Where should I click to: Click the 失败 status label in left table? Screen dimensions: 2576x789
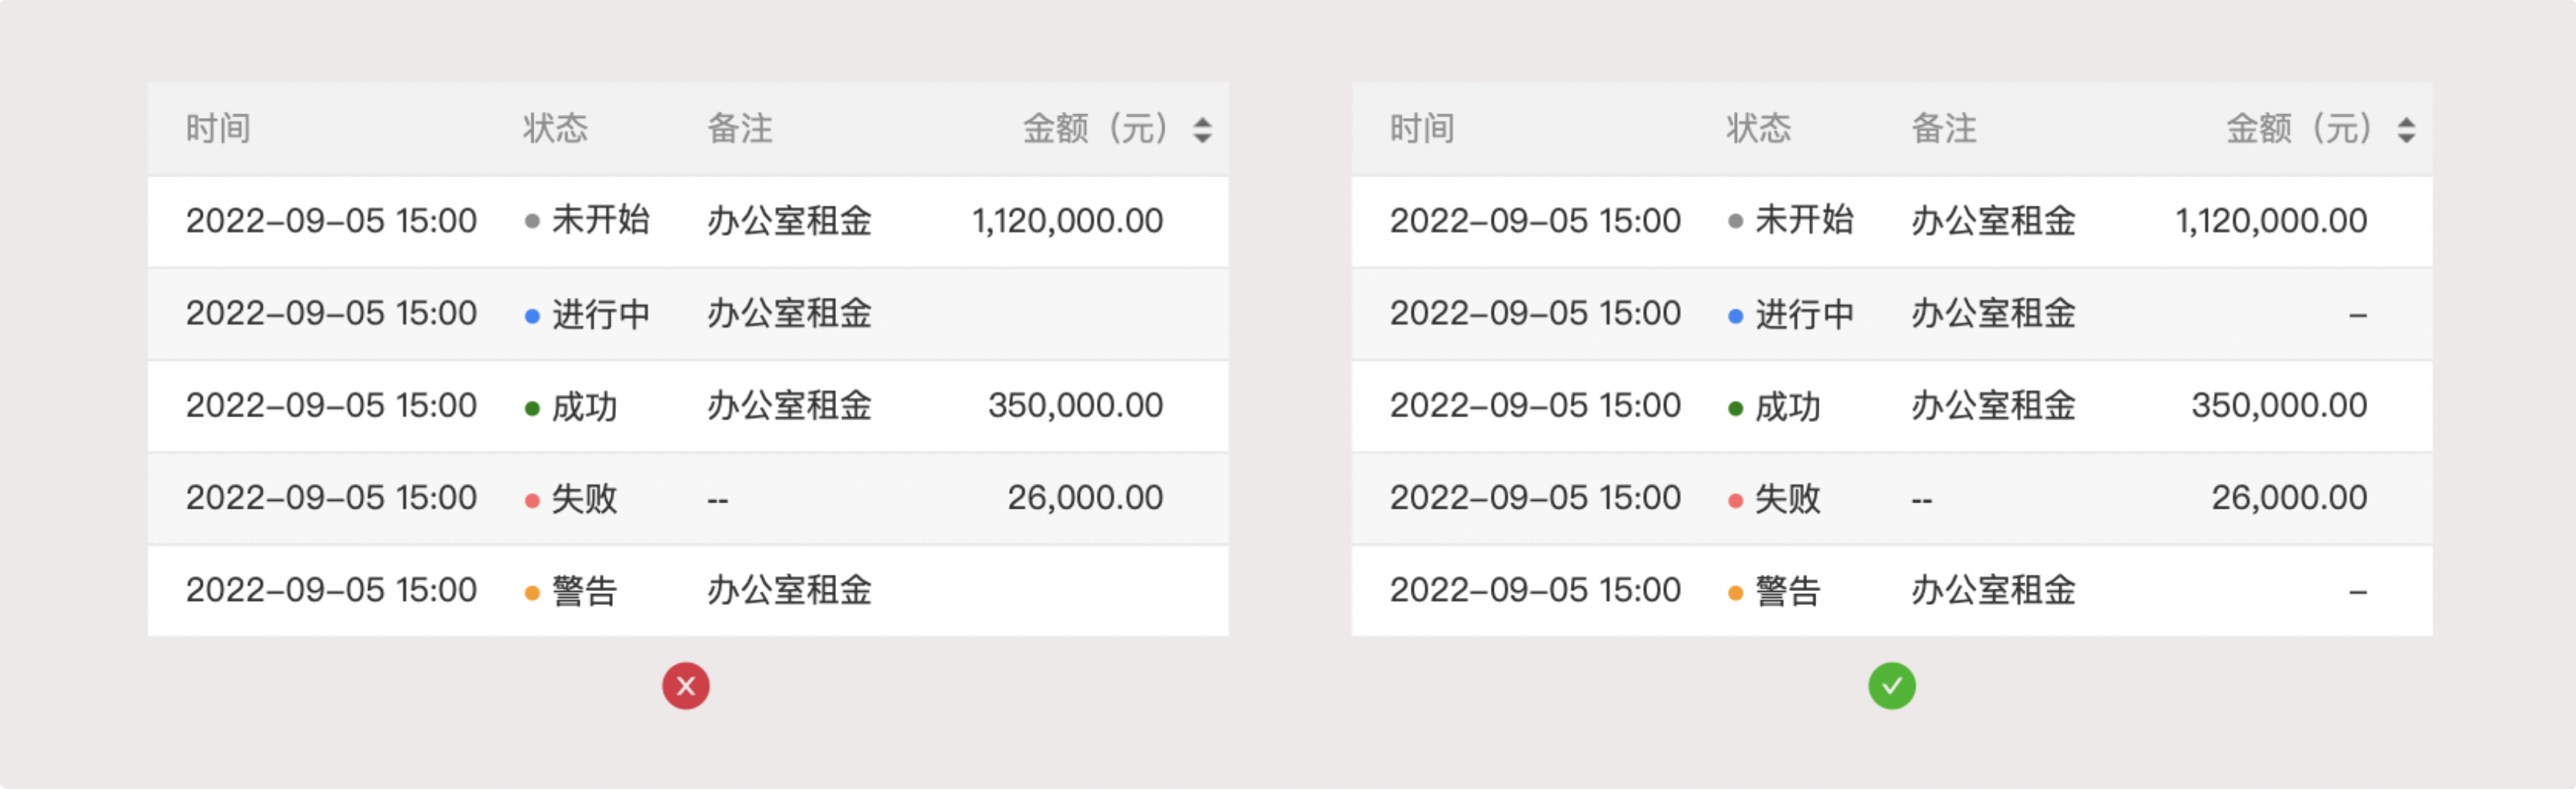click(585, 499)
